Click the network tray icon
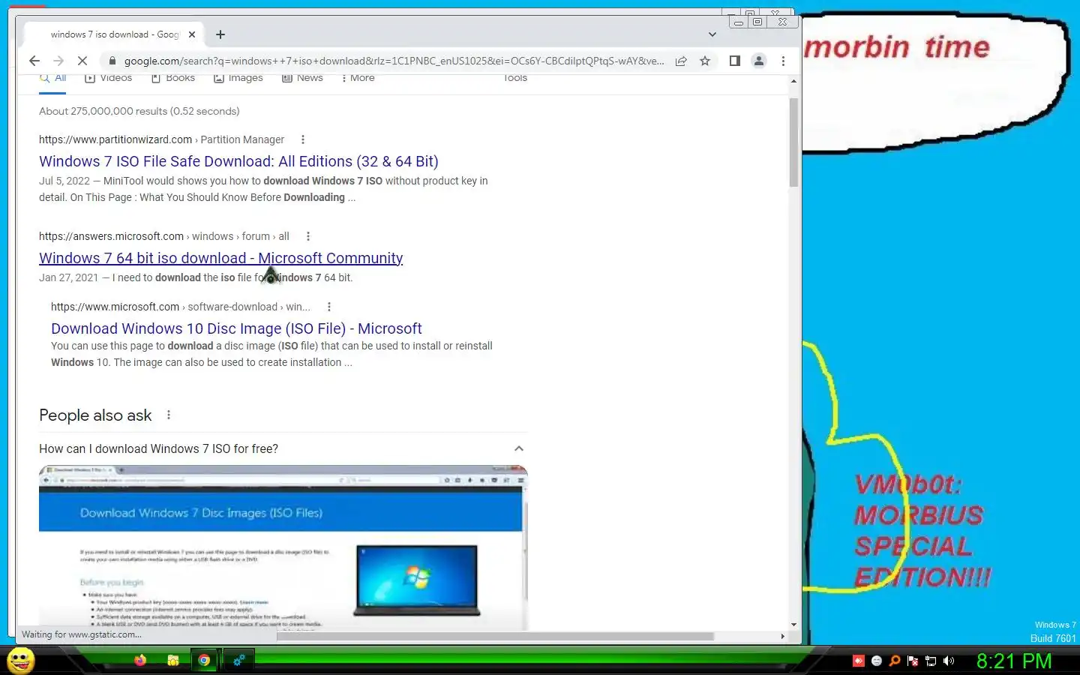 931,661
